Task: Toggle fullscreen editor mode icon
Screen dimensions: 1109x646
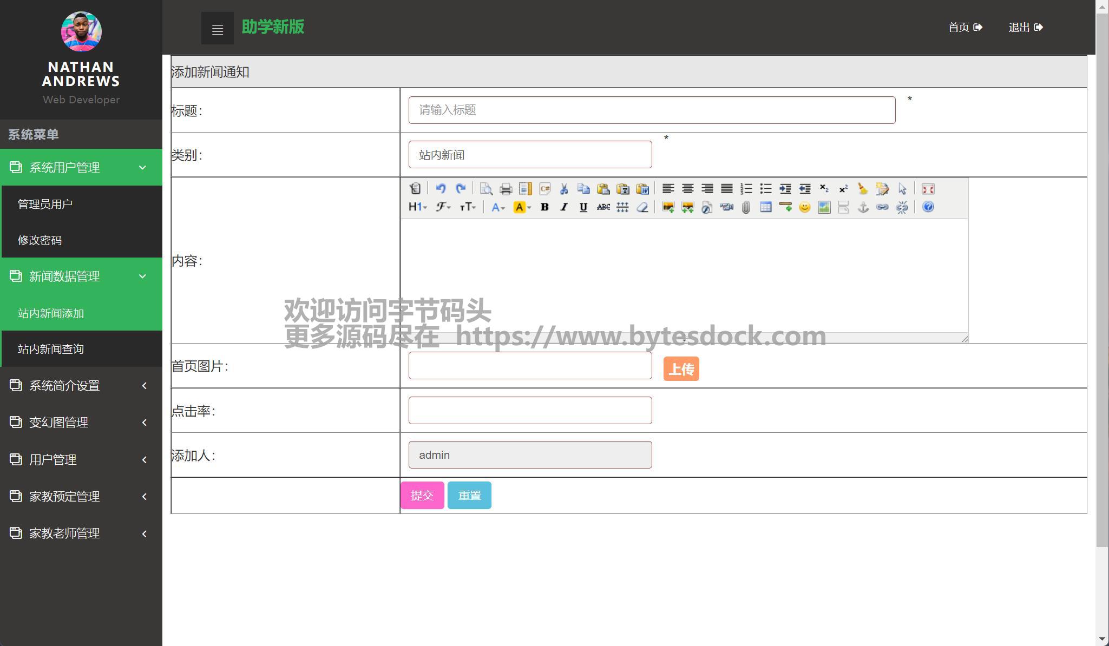Action: pos(928,188)
